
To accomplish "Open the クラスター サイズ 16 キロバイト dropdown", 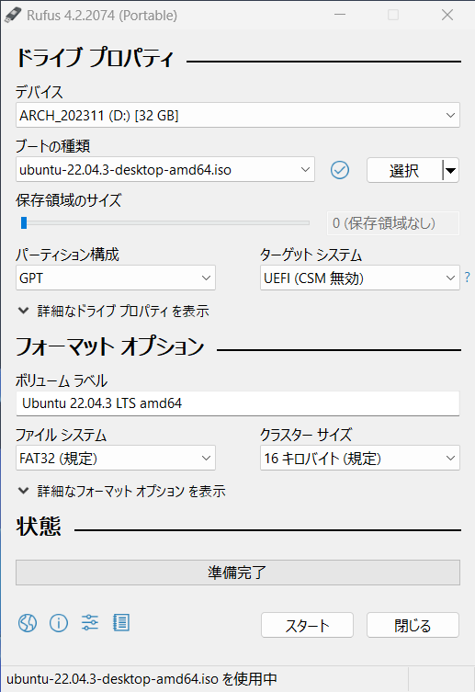I will point(360,458).
